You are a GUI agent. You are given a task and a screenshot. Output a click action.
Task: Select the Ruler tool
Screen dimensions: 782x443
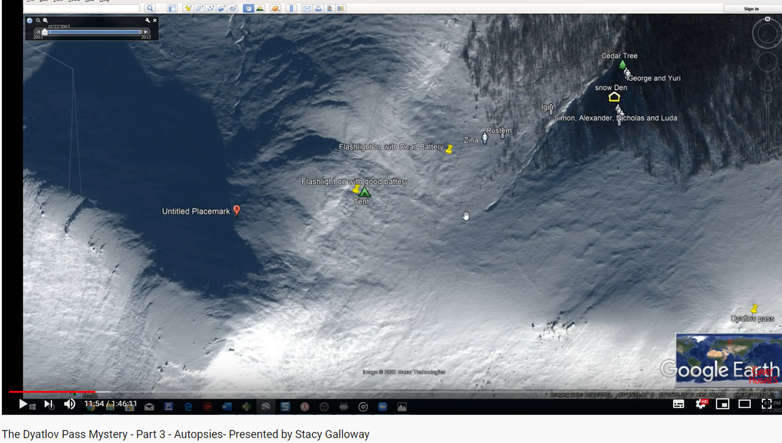[x=291, y=8]
